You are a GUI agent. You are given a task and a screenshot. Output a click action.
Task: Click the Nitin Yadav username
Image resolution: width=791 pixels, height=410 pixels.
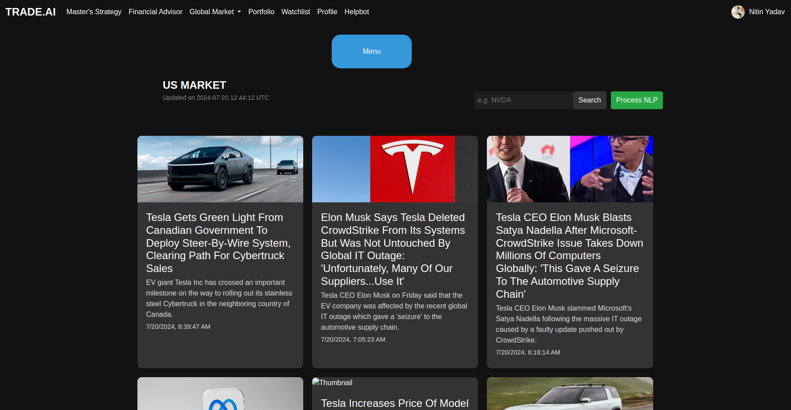coord(767,12)
